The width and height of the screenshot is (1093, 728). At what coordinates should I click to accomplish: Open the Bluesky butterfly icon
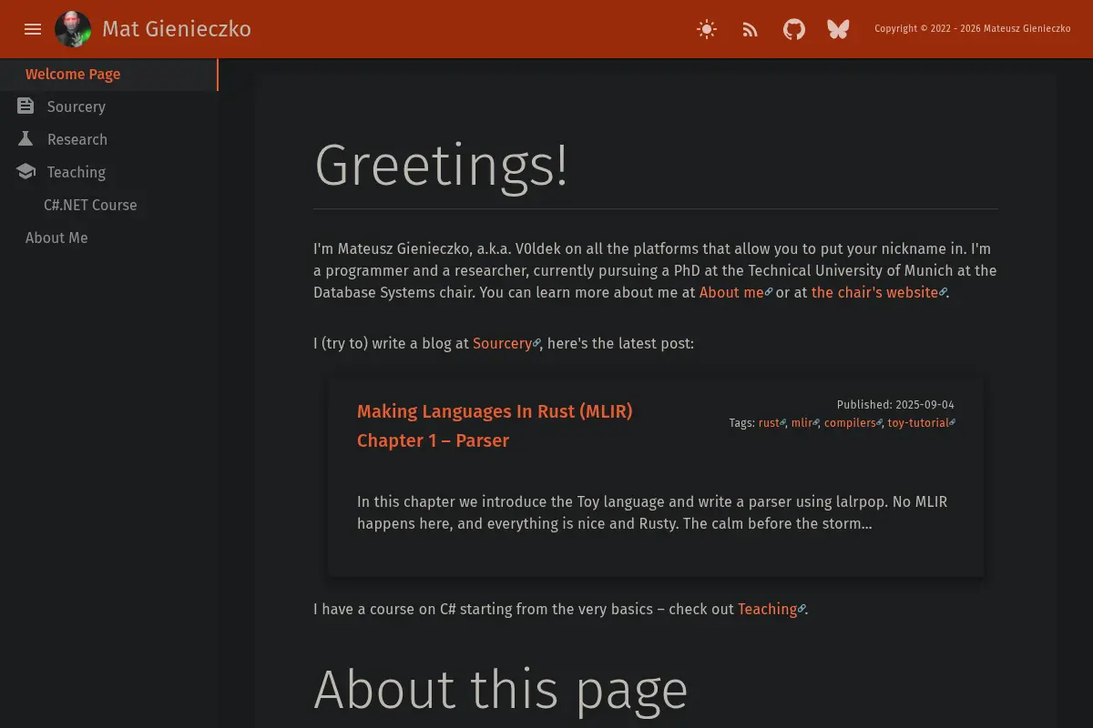click(838, 29)
